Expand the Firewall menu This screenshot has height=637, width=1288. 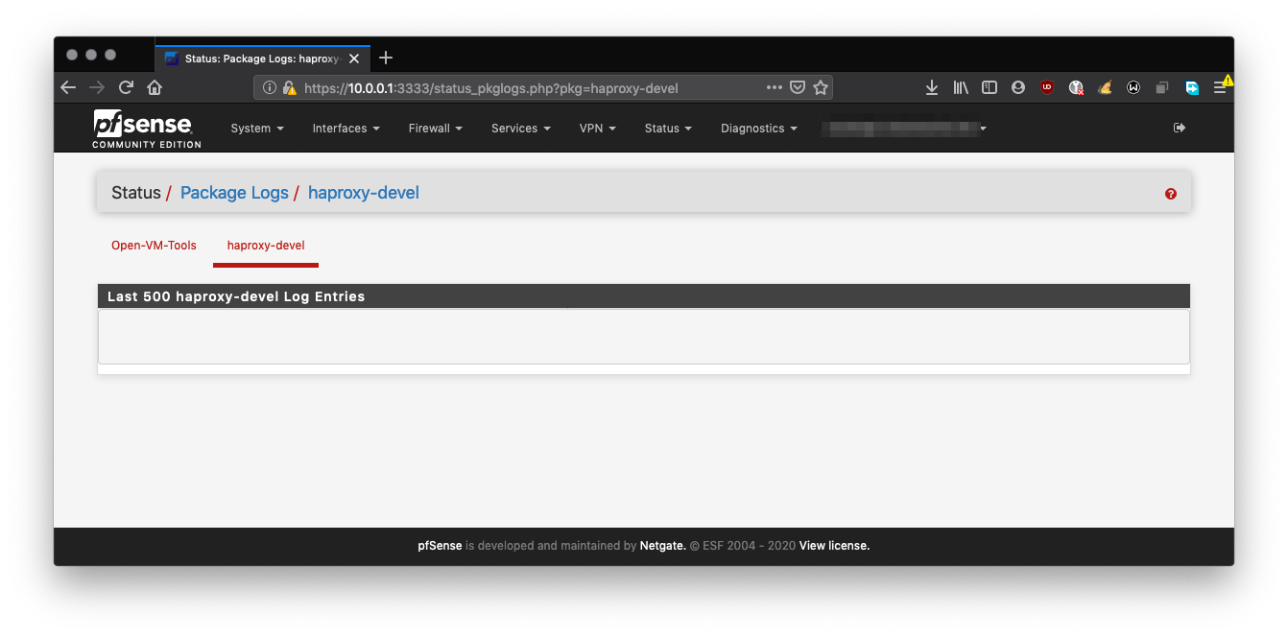pyautogui.click(x=436, y=128)
